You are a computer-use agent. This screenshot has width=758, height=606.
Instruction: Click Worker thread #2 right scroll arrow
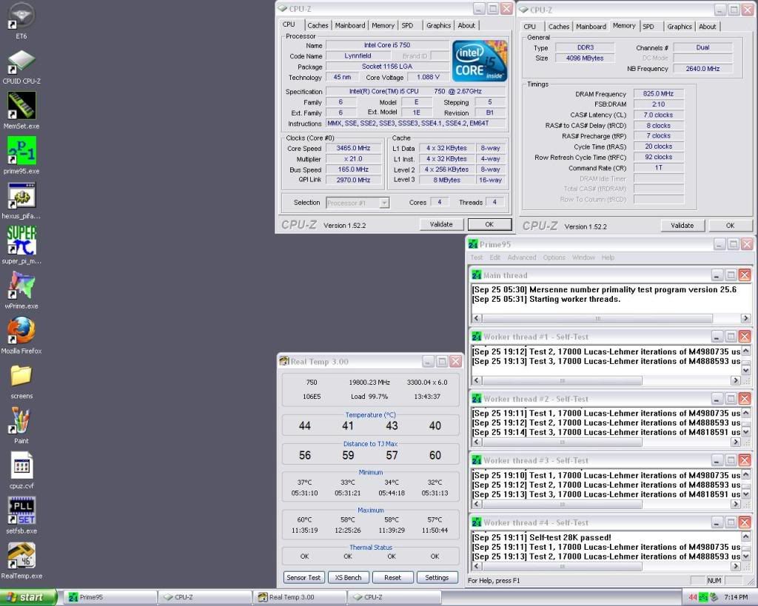point(735,442)
